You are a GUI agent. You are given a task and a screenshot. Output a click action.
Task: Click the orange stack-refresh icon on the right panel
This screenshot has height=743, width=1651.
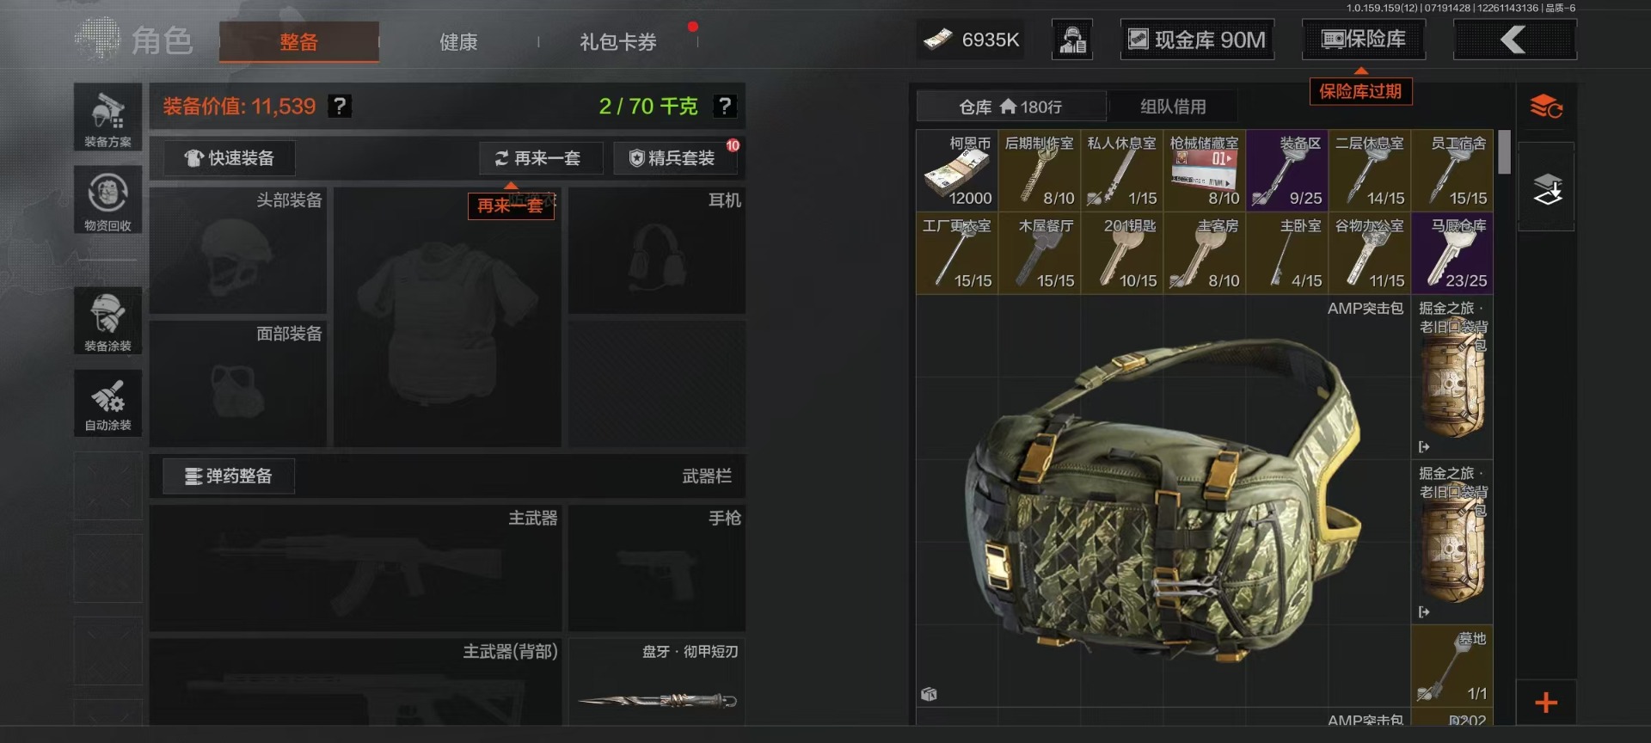pos(1545,107)
